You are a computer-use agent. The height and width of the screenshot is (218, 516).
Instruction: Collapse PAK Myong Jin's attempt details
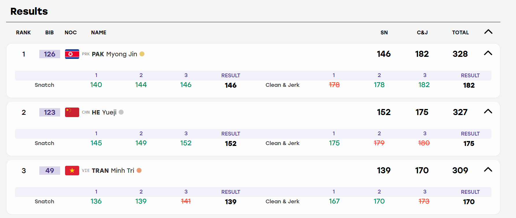[x=488, y=53]
